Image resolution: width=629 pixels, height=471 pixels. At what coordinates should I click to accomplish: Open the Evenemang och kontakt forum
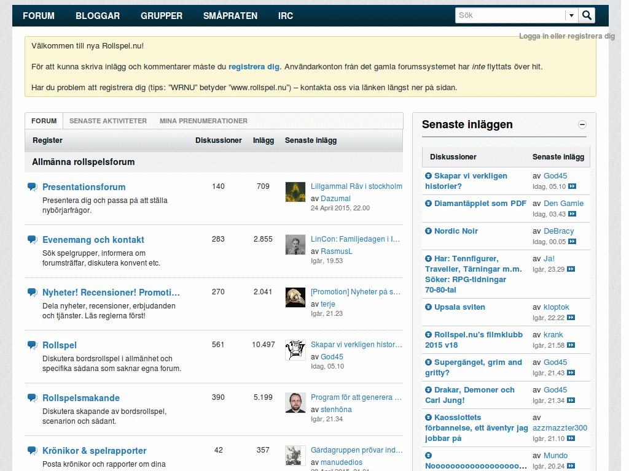click(x=93, y=240)
